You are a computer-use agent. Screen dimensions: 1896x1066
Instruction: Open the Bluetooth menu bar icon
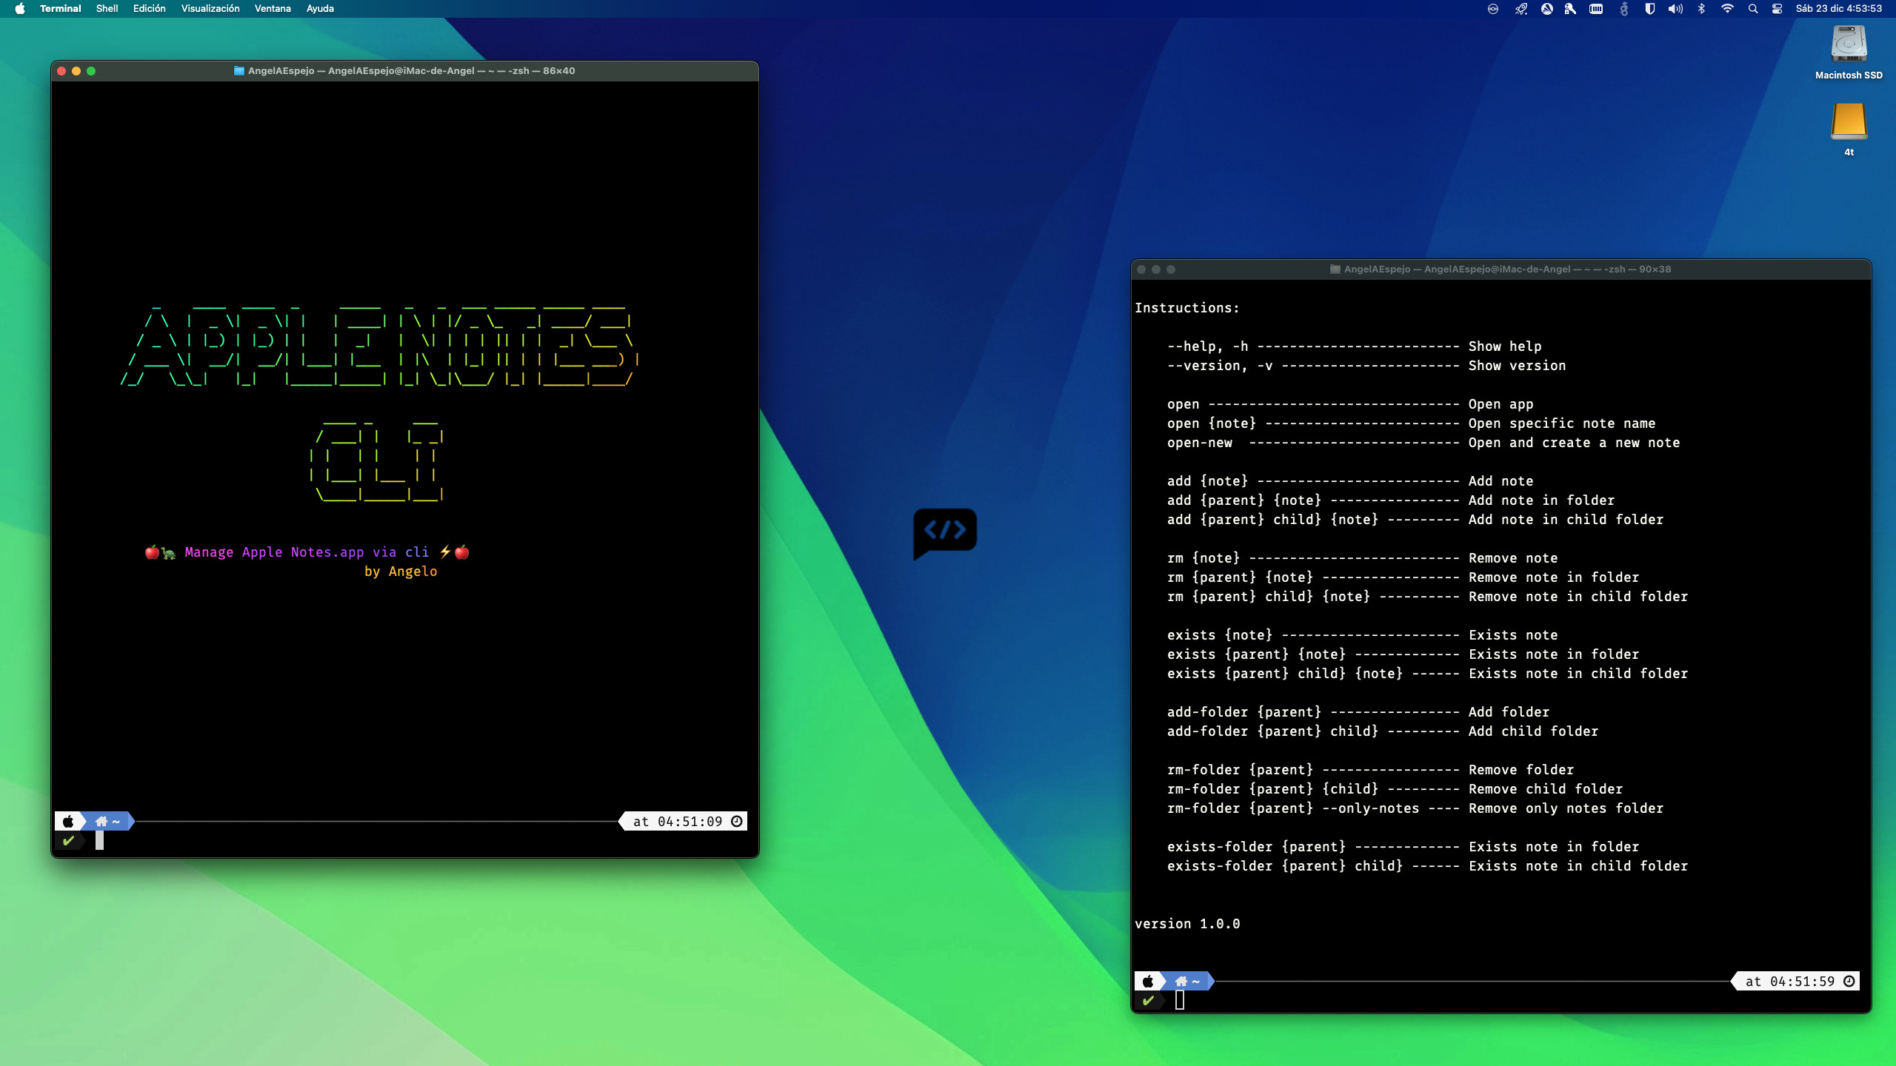tap(1701, 9)
